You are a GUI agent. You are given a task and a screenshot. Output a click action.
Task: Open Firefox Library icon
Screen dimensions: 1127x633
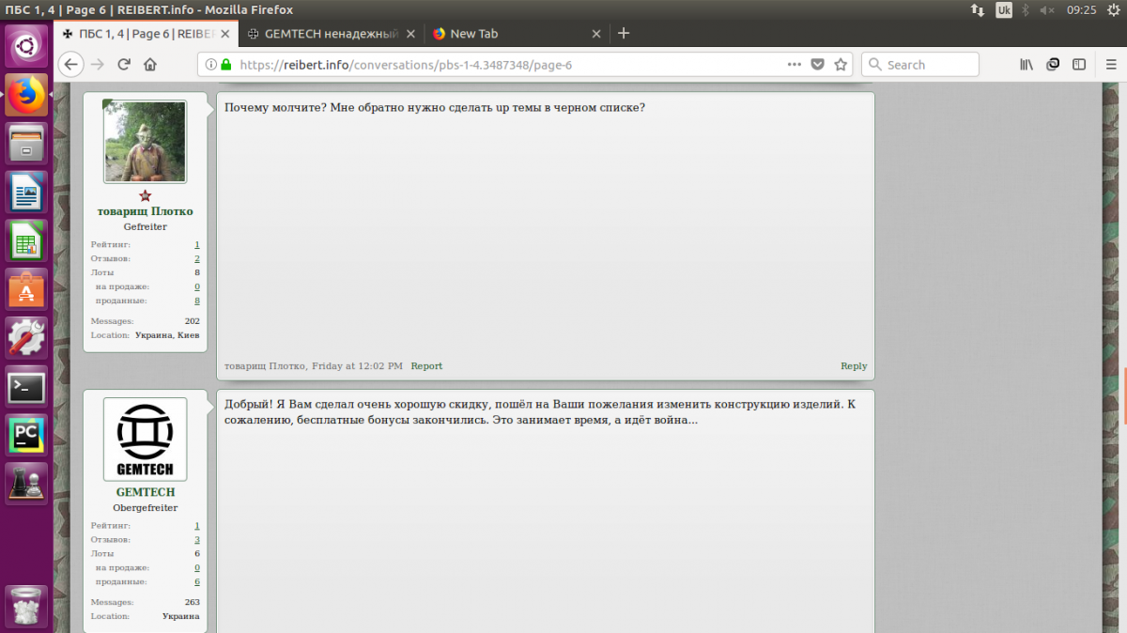1027,65
